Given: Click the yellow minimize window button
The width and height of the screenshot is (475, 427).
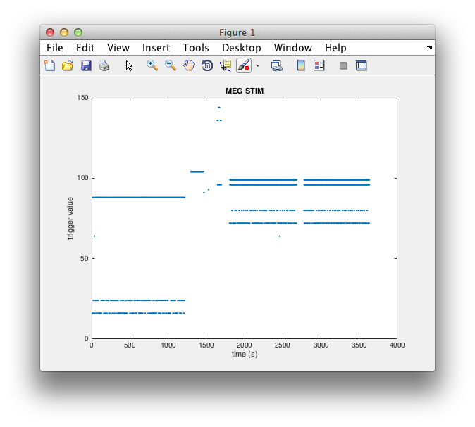Looking at the screenshot, I should pyautogui.click(x=64, y=32).
